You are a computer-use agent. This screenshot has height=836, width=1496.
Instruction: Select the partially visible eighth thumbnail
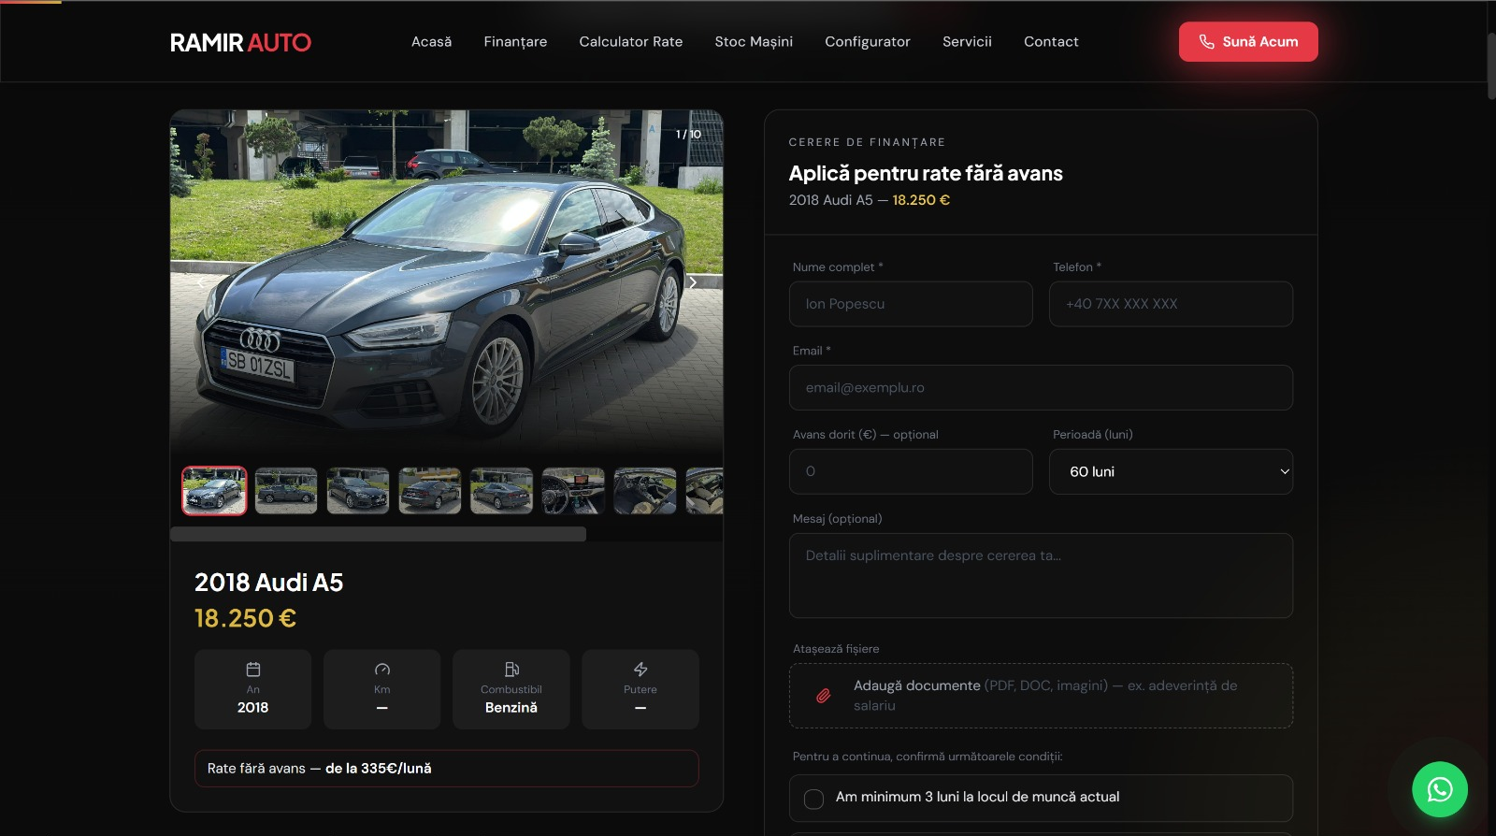[x=705, y=491]
